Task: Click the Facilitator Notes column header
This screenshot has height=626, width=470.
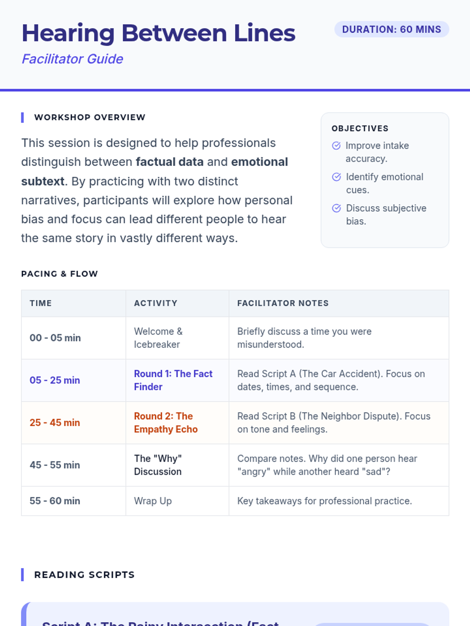Action: pos(283,303)
